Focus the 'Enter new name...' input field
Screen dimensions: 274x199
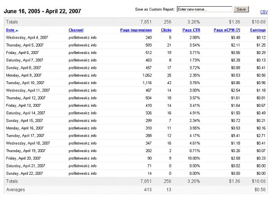click(204, 9)
